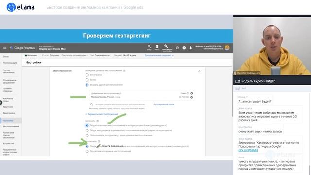Screen dimensions: 311x175
Task: Click the eLama logo
Action: click(20, 7)
